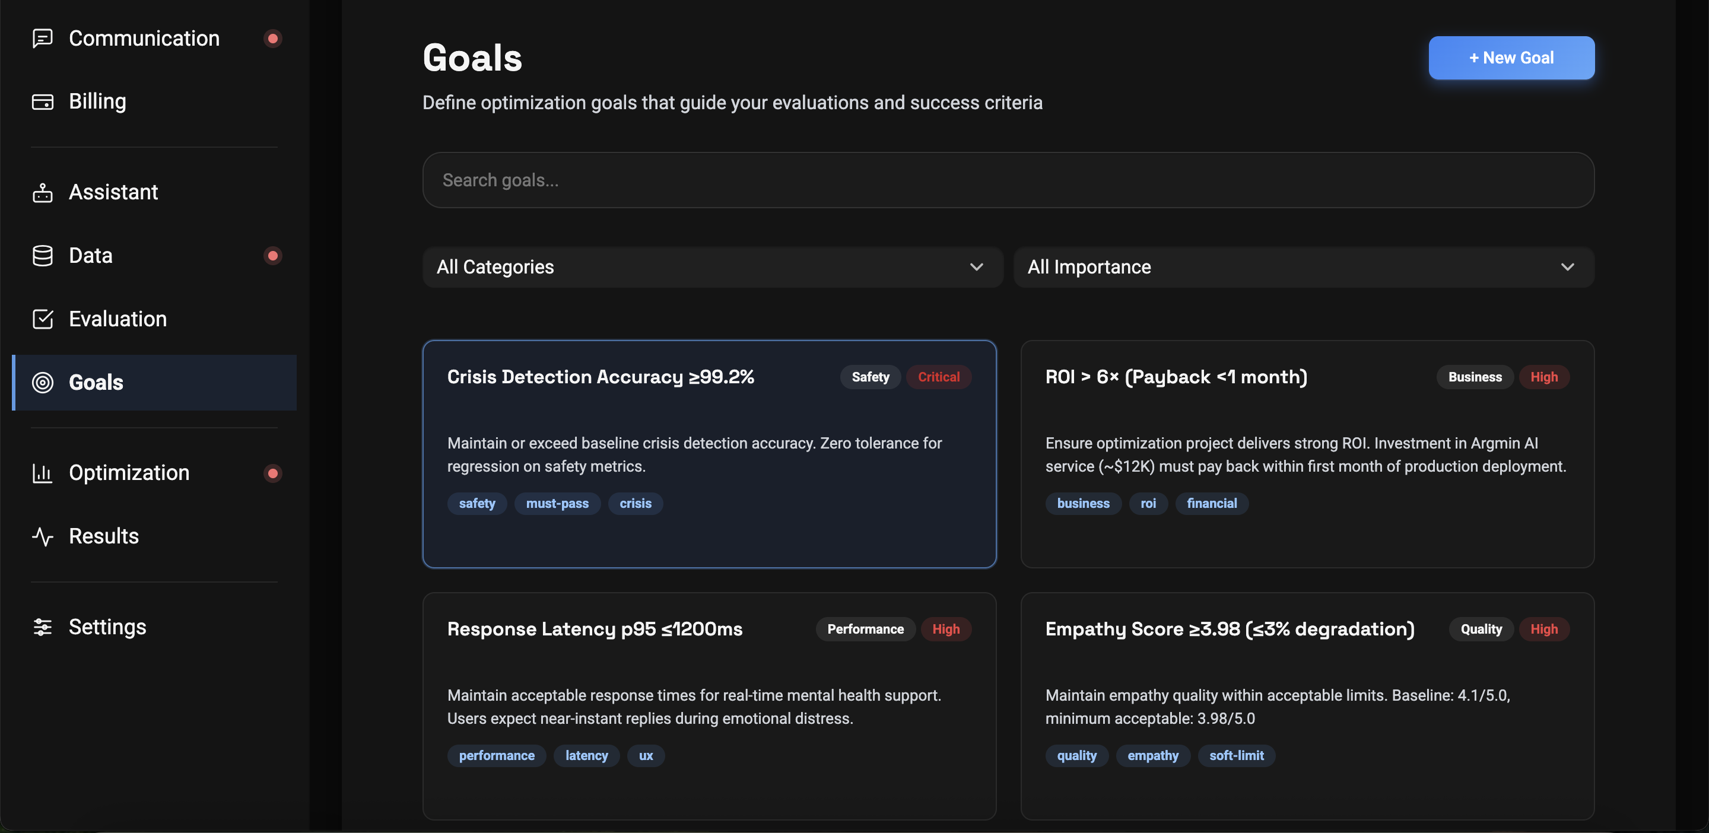
Task: Select the Billing card icon
Action: pos(43,101)
